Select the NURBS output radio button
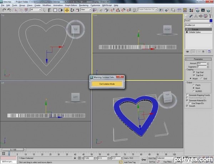 (194, 91)
